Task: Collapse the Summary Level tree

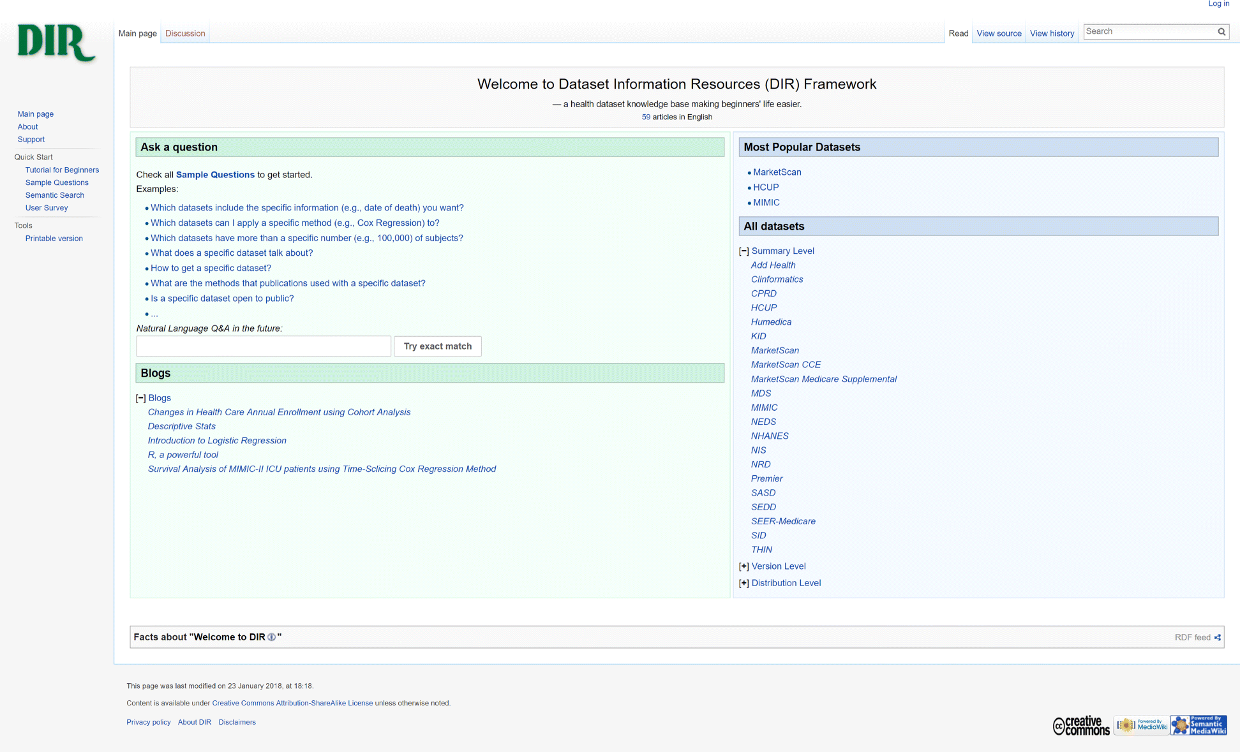Action: coord(743,251)
